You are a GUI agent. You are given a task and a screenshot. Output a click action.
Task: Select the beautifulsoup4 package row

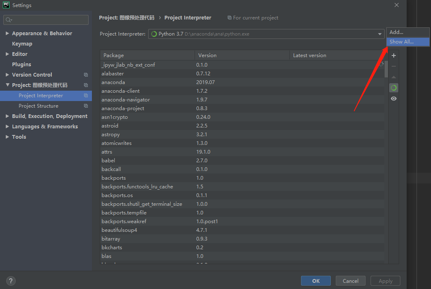[242, 230]
